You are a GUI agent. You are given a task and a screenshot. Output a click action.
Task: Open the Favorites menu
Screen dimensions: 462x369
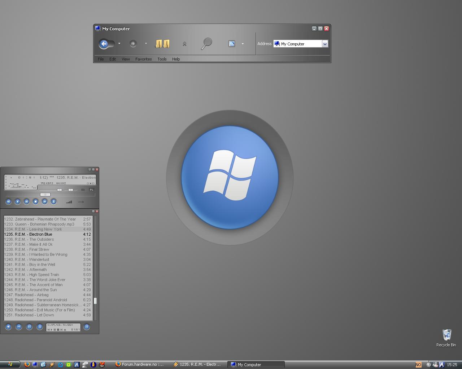click(x=143, y=59)
